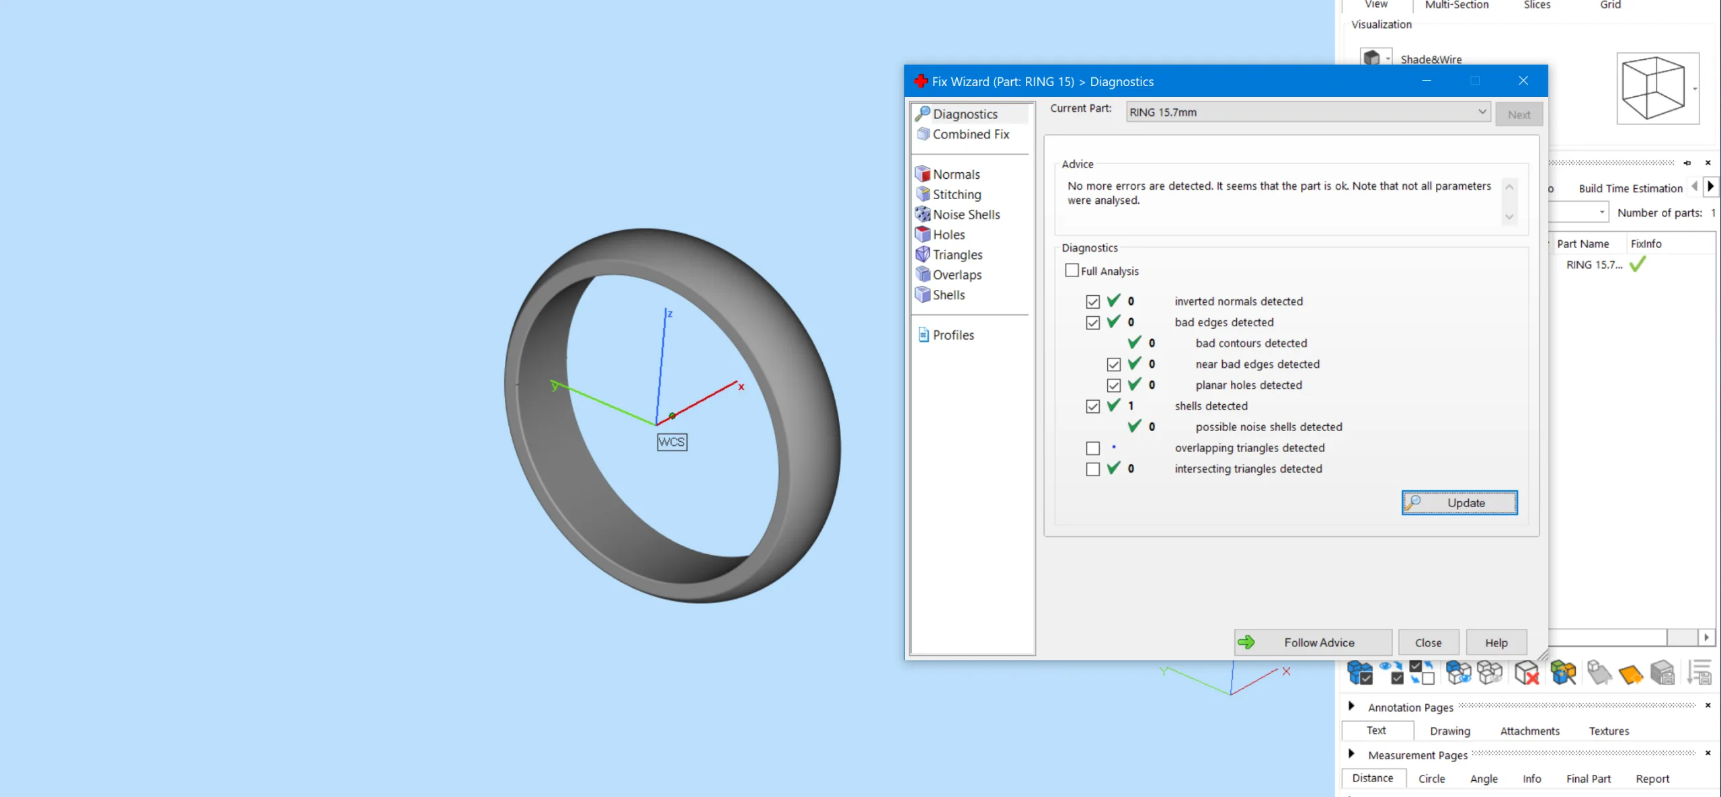The image size is (1721, 797).
Task: Click the list save arrow icon
Action: [x=1700, y=672]
